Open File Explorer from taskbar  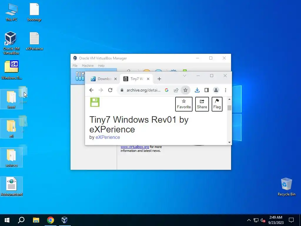coord(36,220)
